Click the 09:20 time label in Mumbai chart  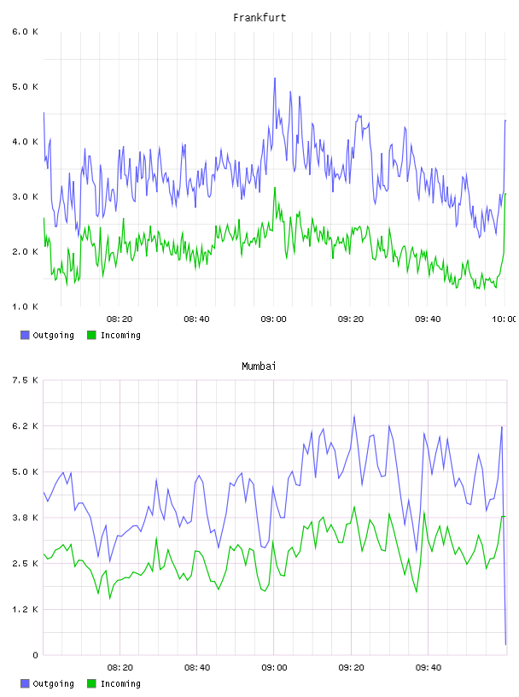point(351,668)
